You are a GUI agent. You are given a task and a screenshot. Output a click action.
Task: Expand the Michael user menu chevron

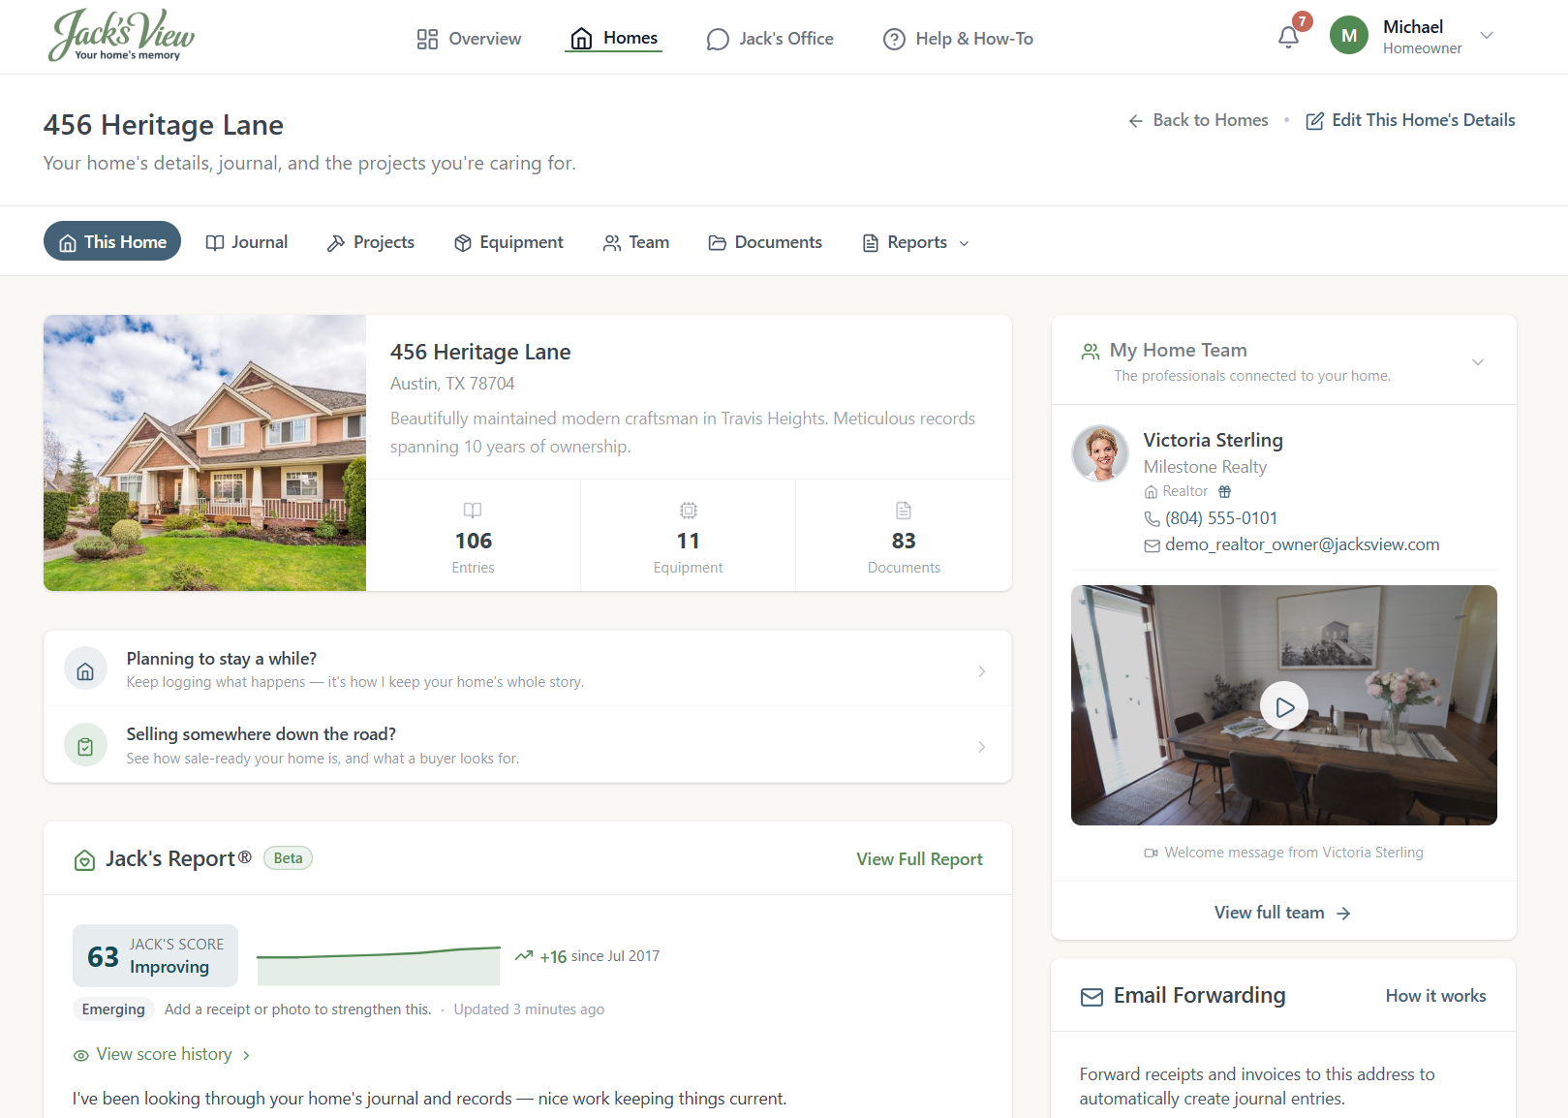pos(1487,36)
